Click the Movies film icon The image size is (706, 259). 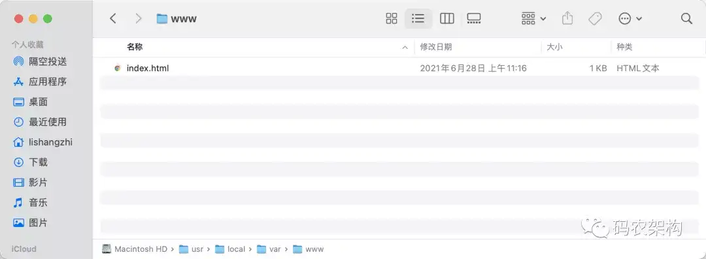18,183
